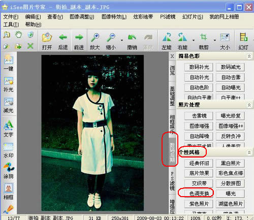254x220 pixels.
Task: Undo with the 撤销 icon
Action: 132,38
